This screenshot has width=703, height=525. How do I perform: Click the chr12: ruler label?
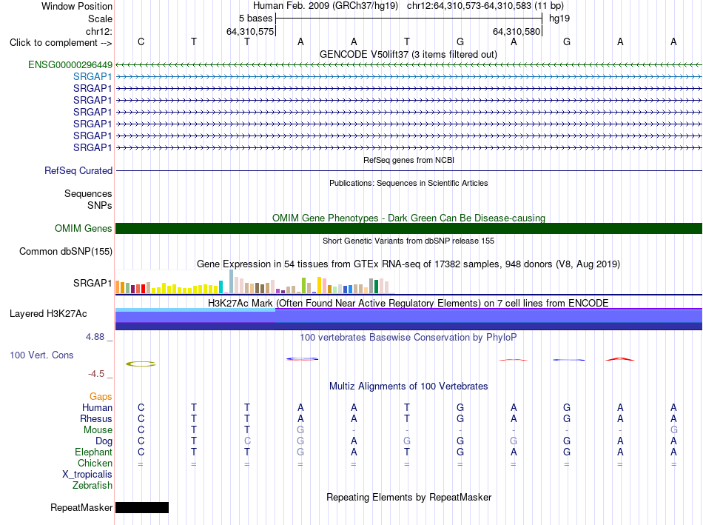tap(98, 31)
